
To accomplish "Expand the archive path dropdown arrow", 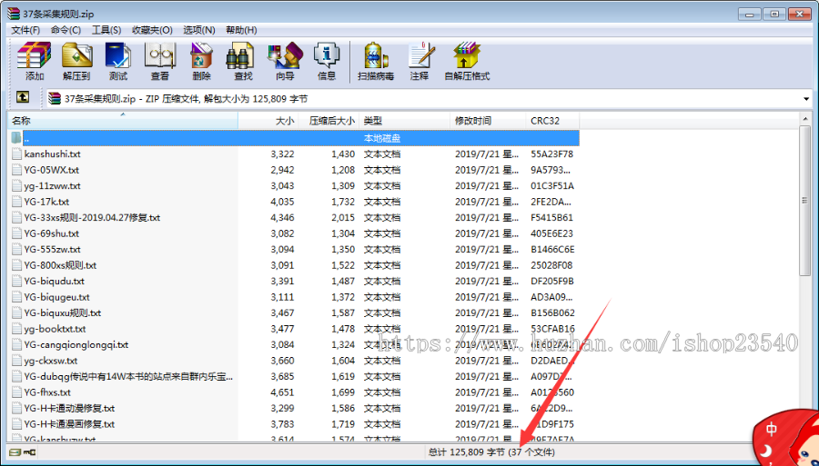I will pyautogui.click(x=806, y=98).
